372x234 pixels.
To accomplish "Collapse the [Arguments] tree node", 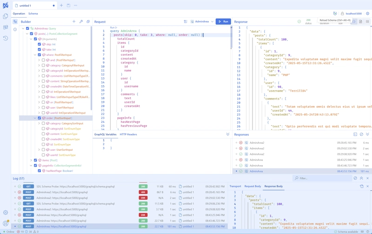I will (x=31, y=39).
